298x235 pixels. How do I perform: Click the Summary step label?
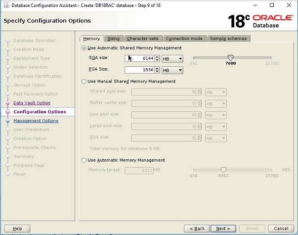pos(24,156)
